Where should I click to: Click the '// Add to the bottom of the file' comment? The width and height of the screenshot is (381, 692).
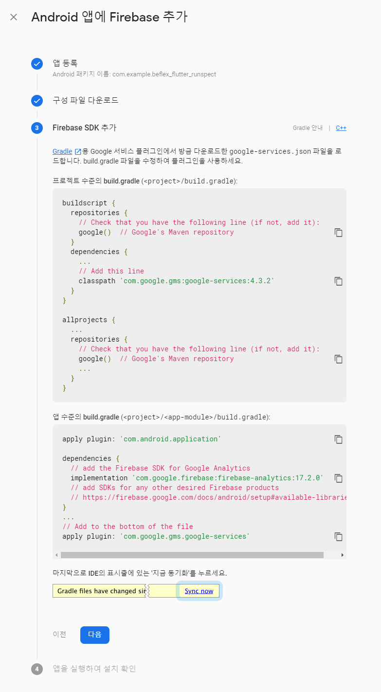coord(128,527)
